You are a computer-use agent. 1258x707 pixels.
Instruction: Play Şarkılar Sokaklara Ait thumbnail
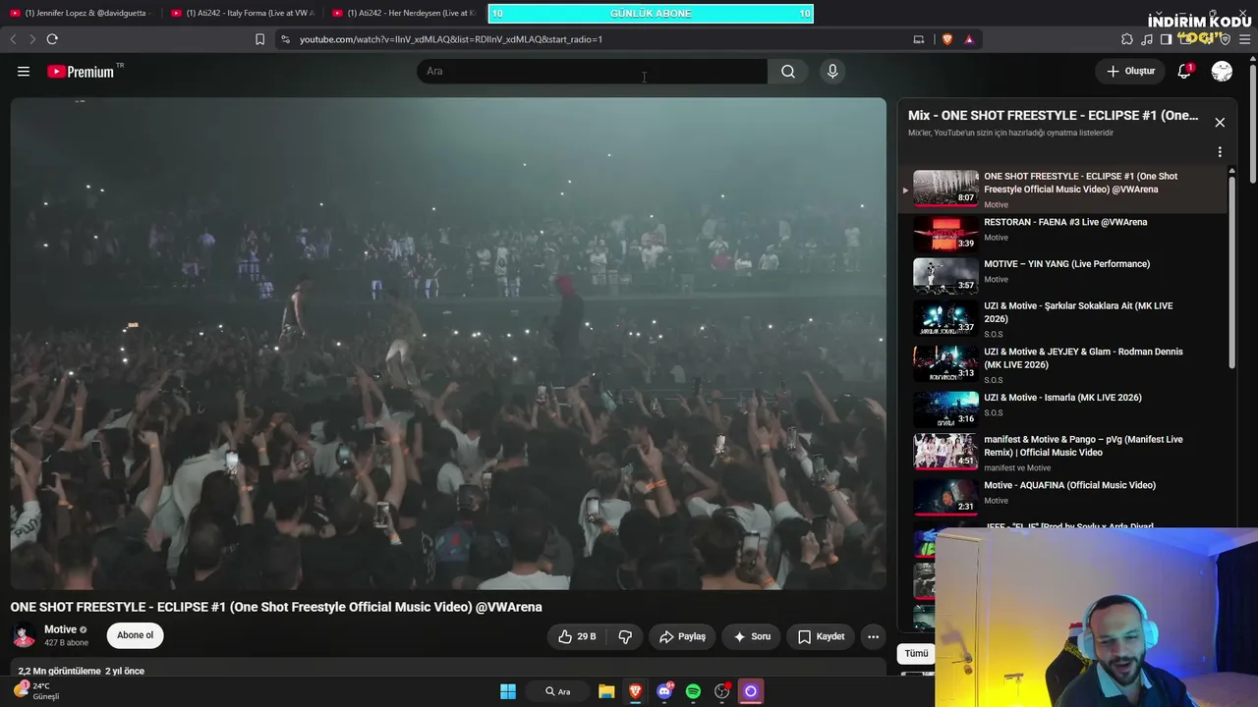[x=945, y=318]
